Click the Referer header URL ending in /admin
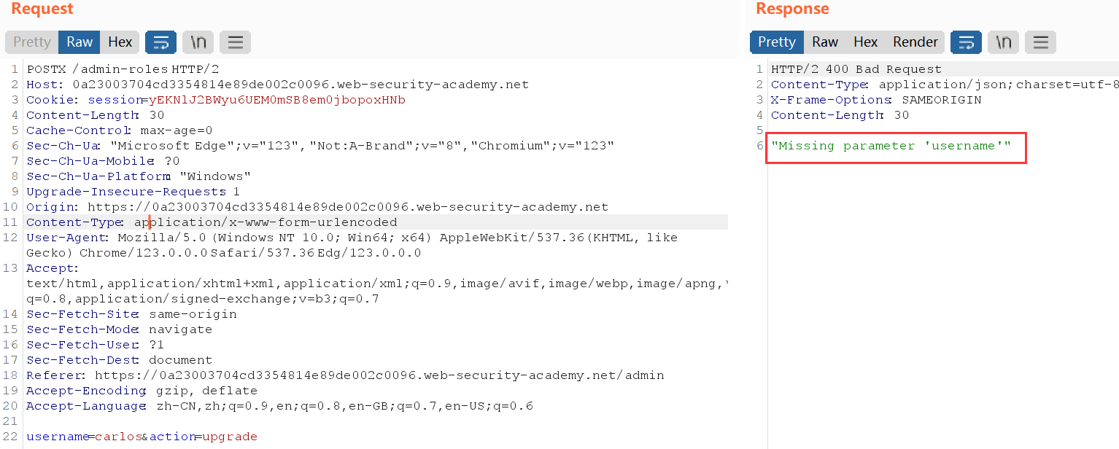Viewport: 1119px width, 449px height. coord(379,375)
